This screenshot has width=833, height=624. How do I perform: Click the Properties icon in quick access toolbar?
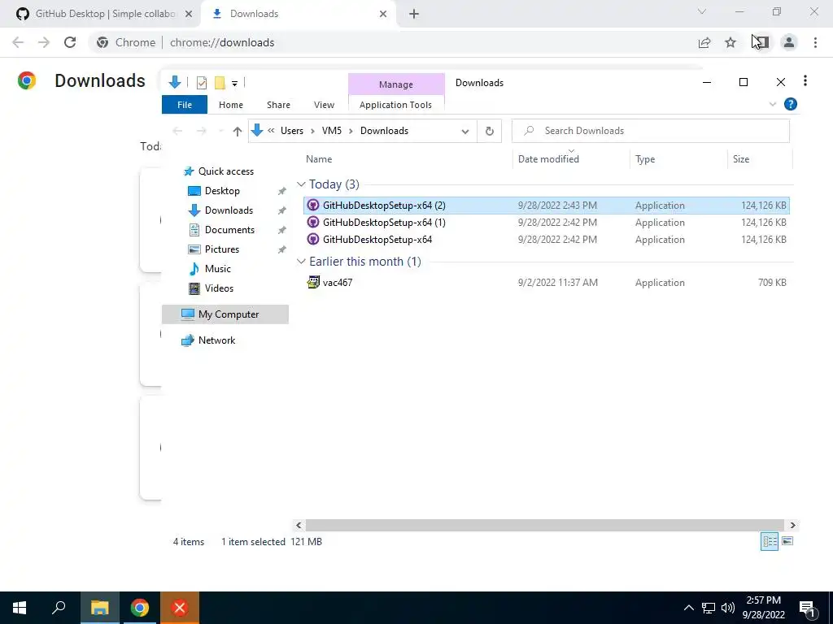(x=202, y=83)
